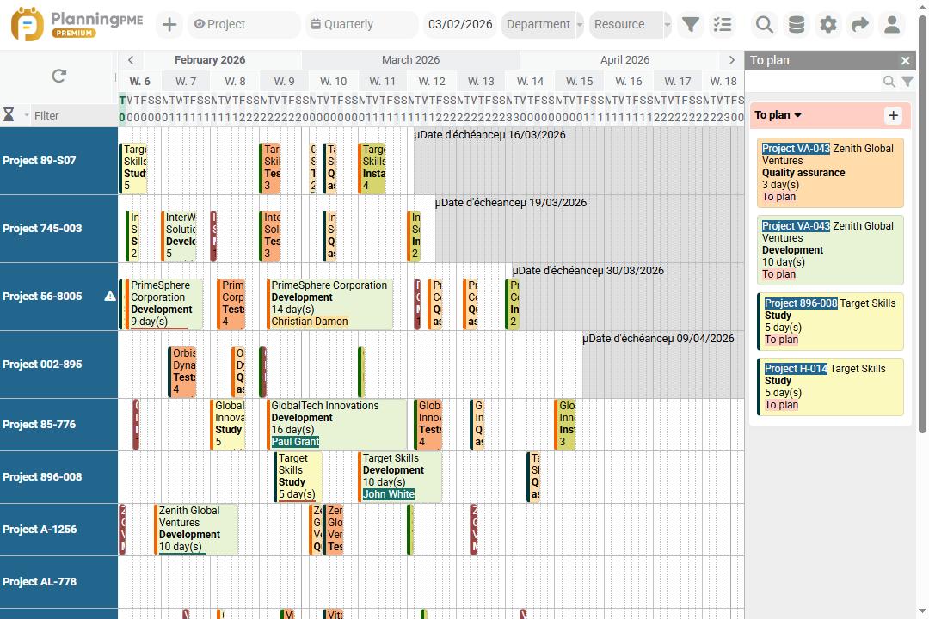Click the March 2026 month header
This screenshot has width=929, height=619.
(x=410, y=60)
